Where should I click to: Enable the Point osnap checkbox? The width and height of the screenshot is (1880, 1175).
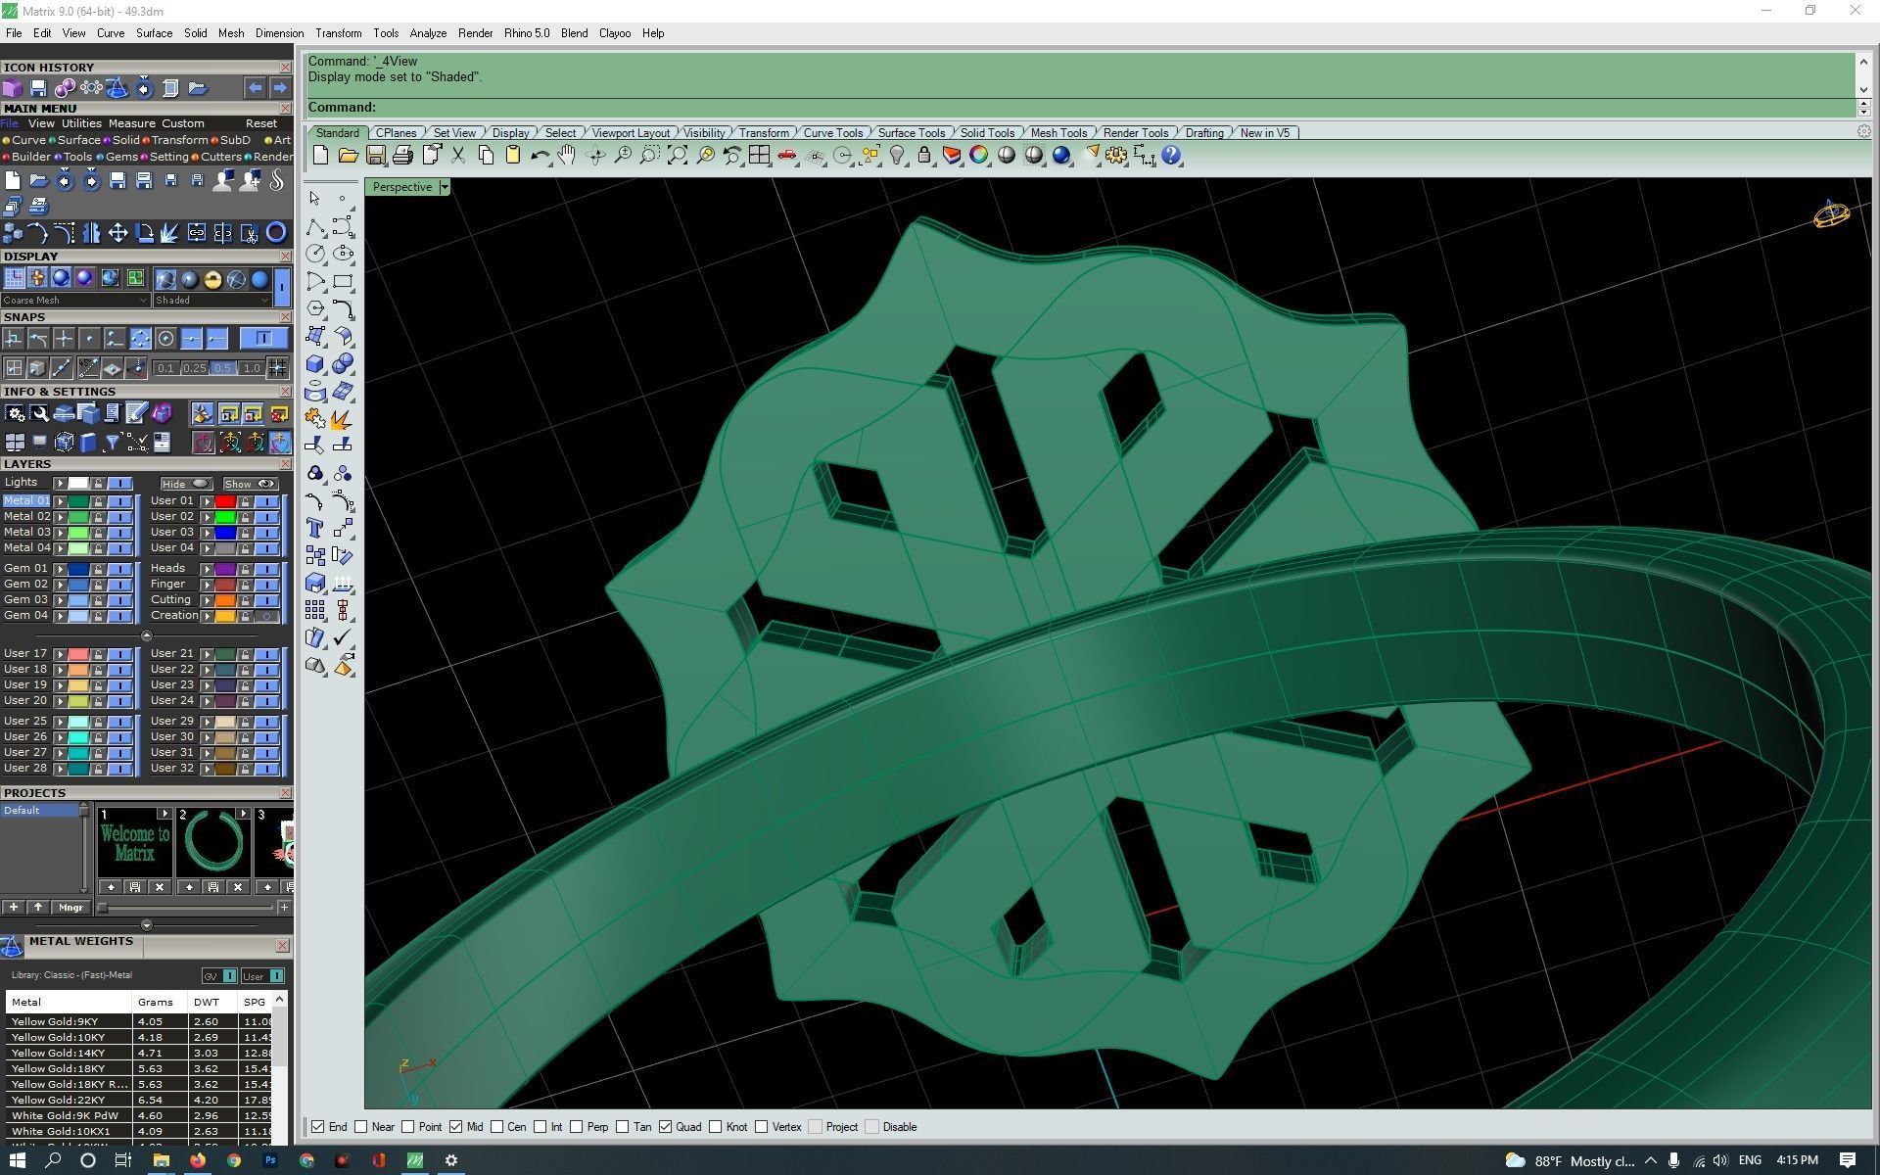coord(408,1127)
